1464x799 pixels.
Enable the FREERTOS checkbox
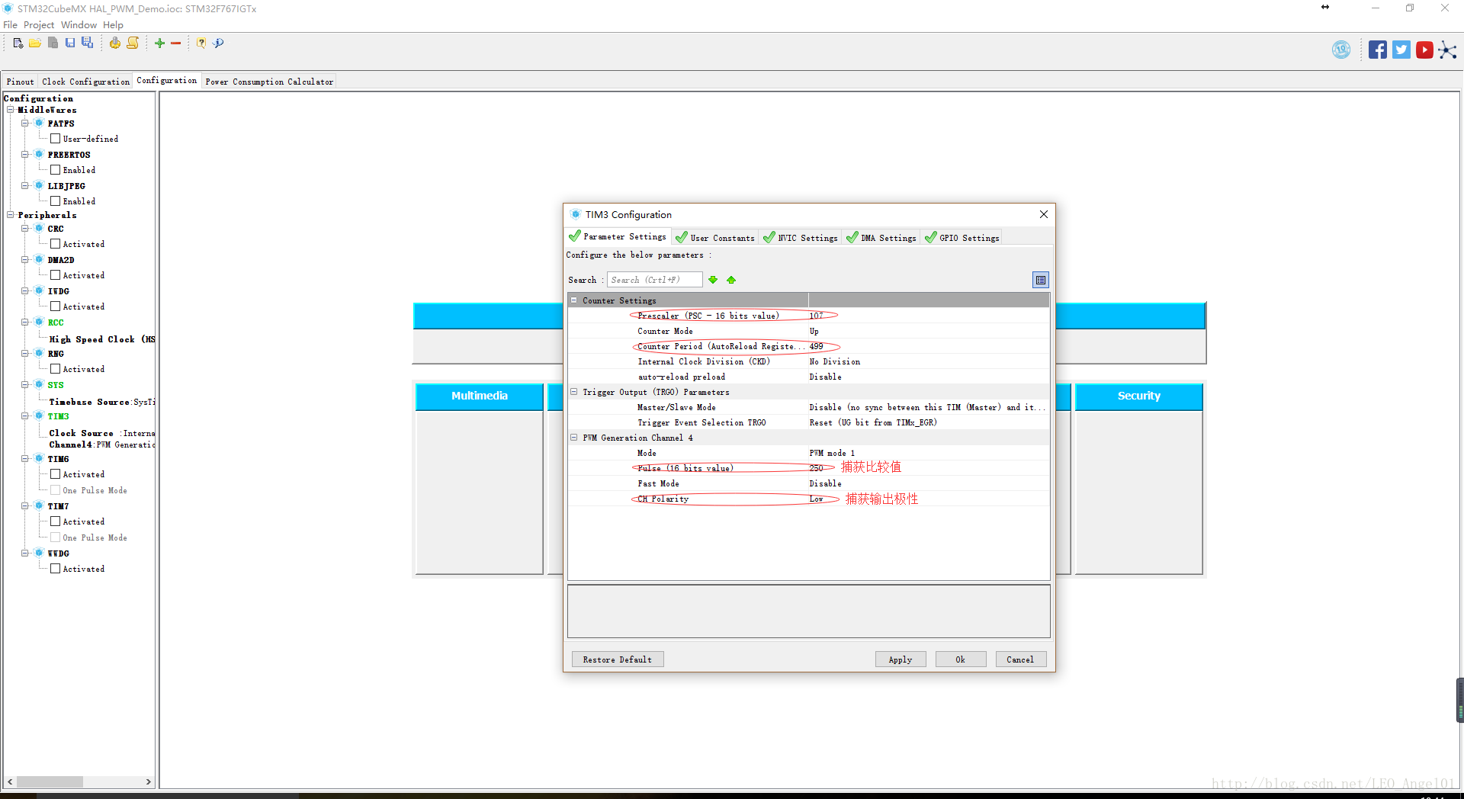click(x=55, y=170)
